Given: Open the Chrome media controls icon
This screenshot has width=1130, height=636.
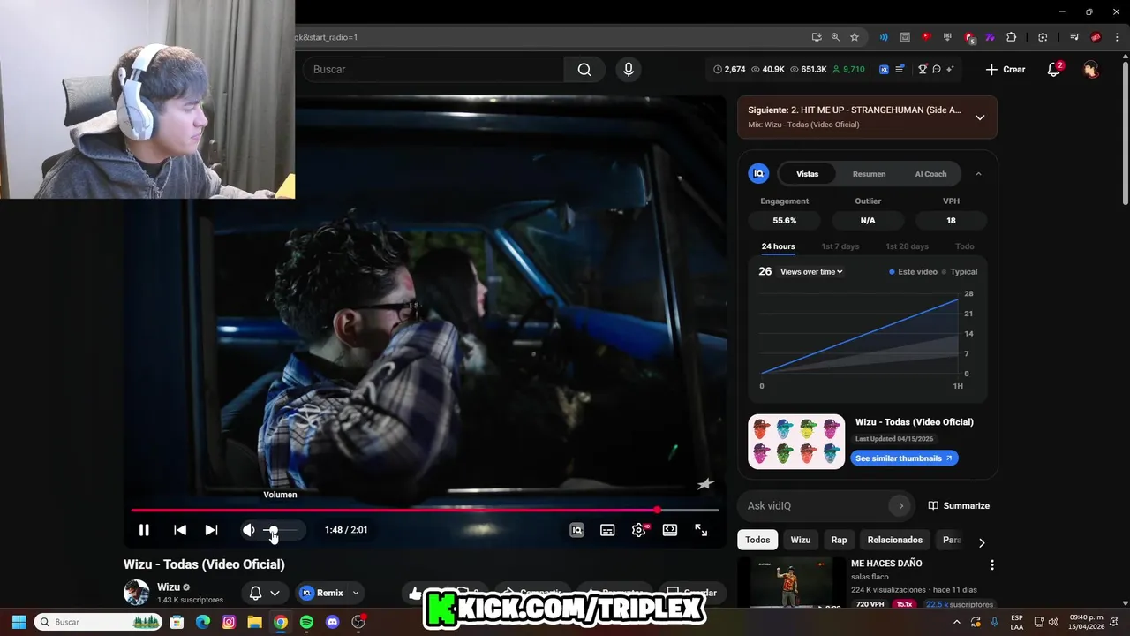Looking at the screenshot, I should click(x=1074, y=37).
